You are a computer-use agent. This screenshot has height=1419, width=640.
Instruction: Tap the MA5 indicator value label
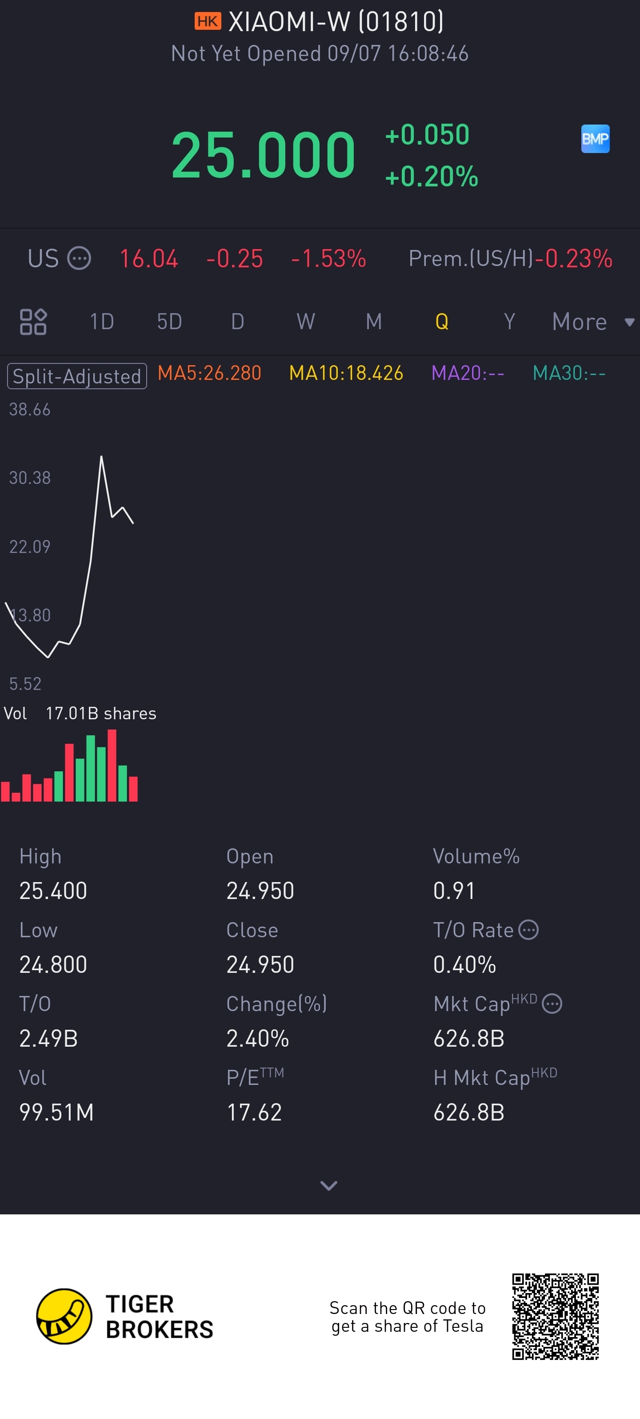[209, 374]
